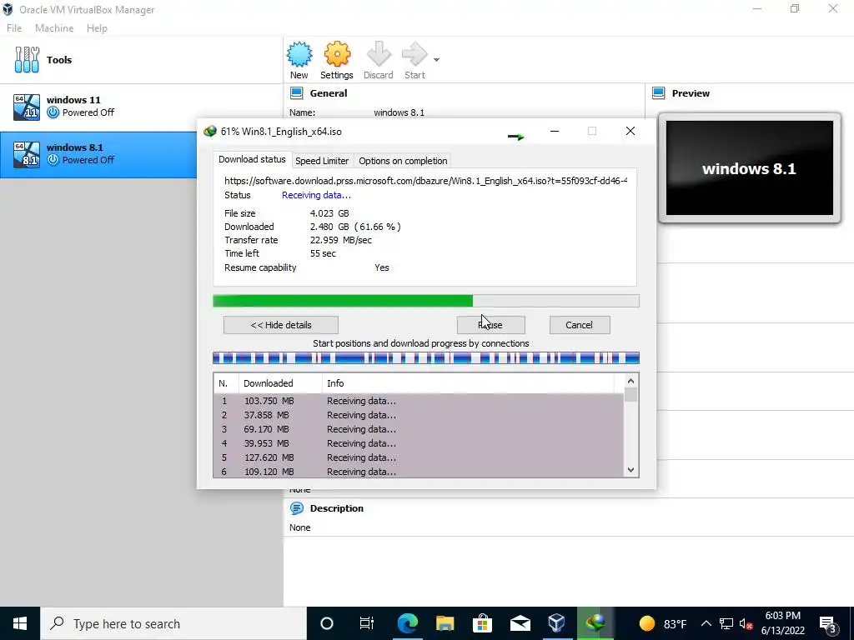Click the download URL text
The height and width of the screenshot is (640, 854).
426,181
